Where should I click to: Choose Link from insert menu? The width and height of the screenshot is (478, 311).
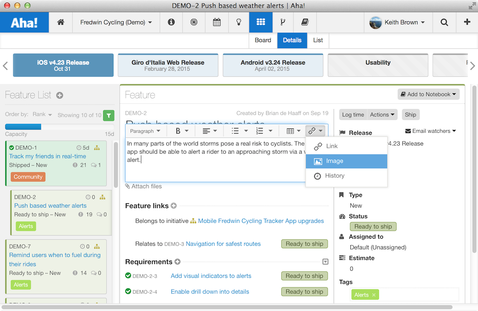pos(347,146)
